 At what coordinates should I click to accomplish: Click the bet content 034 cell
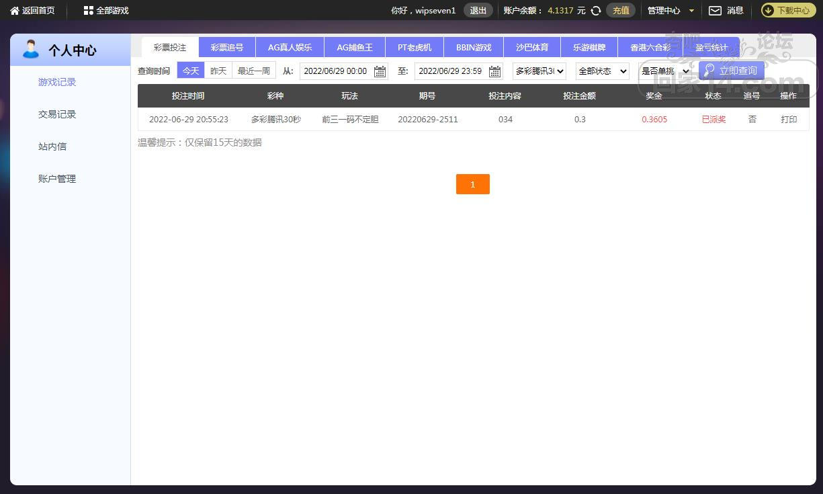tap(506, 120)
